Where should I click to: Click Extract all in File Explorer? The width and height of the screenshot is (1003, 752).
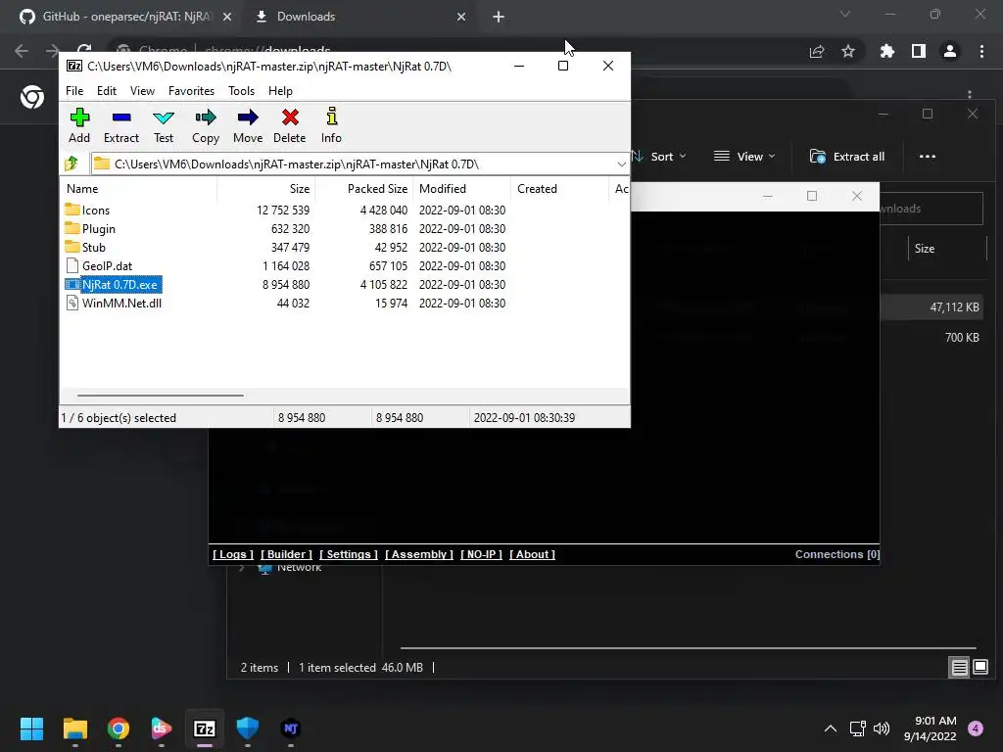(x=847, y=157)
